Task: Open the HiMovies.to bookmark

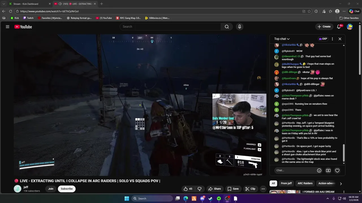Action: point(157,18)
